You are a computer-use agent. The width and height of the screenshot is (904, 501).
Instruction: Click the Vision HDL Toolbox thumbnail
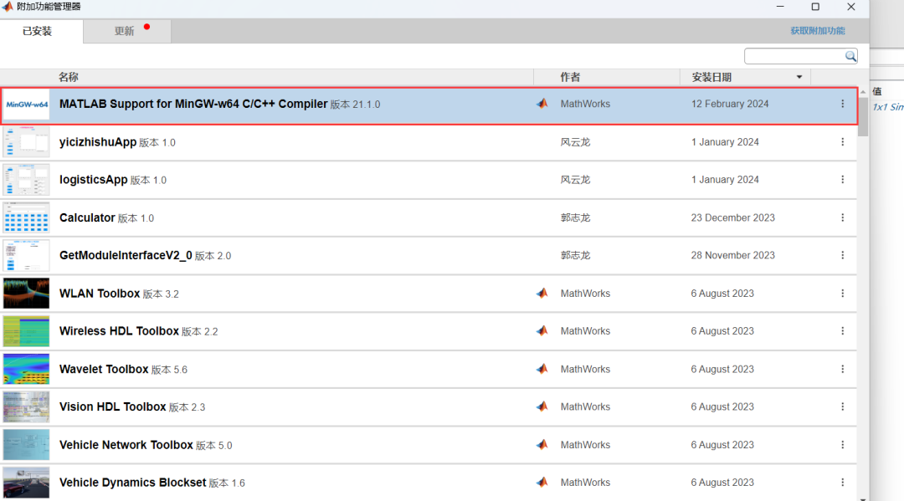27,407
